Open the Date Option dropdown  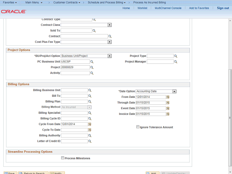coord(174,91)
